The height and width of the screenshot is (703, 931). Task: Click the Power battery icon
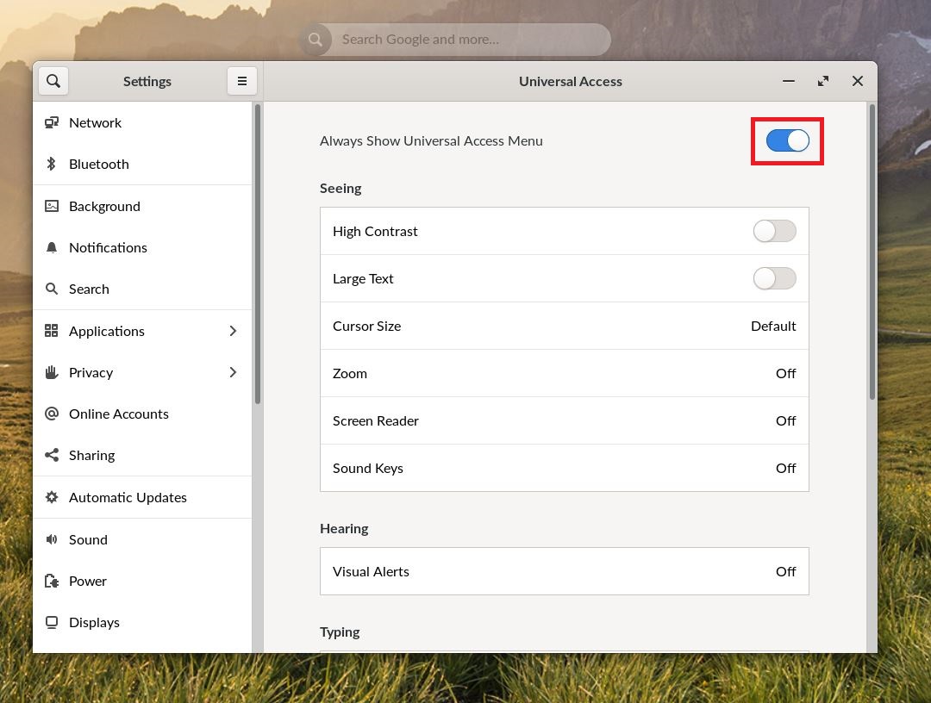[x=52, y=581]
